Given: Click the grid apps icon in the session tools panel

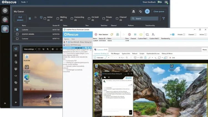Looking at the screenshot, I should 16,55.
